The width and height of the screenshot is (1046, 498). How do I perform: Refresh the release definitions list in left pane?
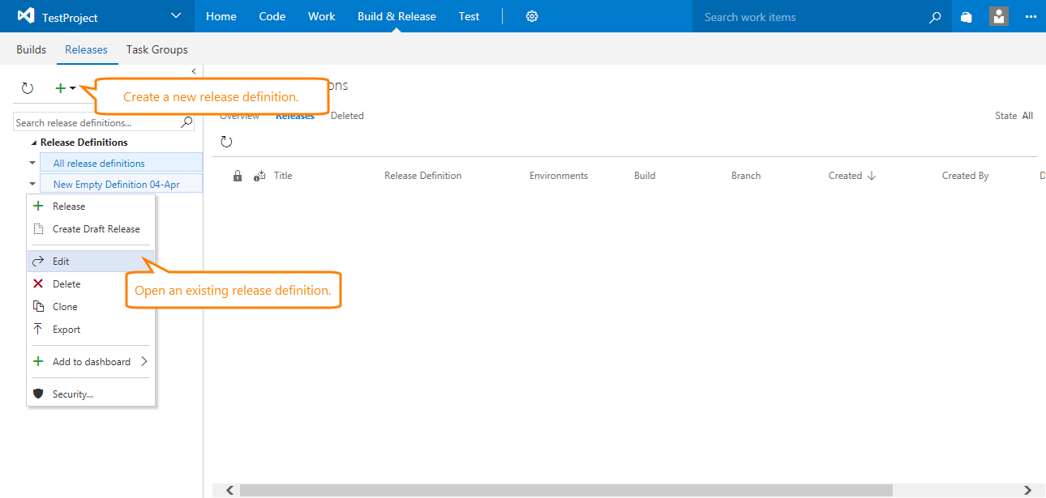click(x=28, y=88)
